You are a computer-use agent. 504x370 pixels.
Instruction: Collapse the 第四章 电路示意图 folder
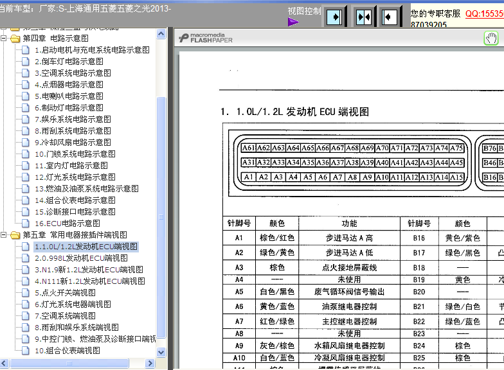(x=4, y=39)
